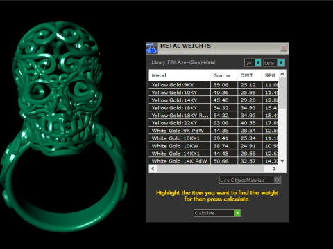Click the horizontal scrollbar thumb
The height and width of the screenshot is (249, 333).
[210, 169]
